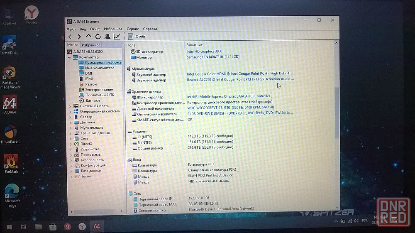Open the user icon in the toolbar

coord(107,37)
